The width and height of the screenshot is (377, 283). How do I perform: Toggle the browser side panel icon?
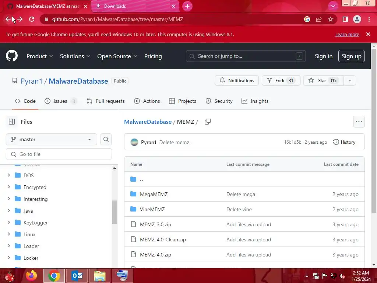click(345, 19)
